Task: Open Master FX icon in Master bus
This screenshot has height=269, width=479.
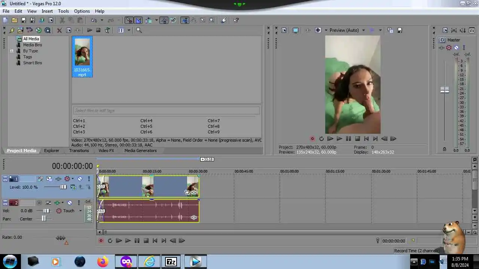Action: tap(449, 47)
